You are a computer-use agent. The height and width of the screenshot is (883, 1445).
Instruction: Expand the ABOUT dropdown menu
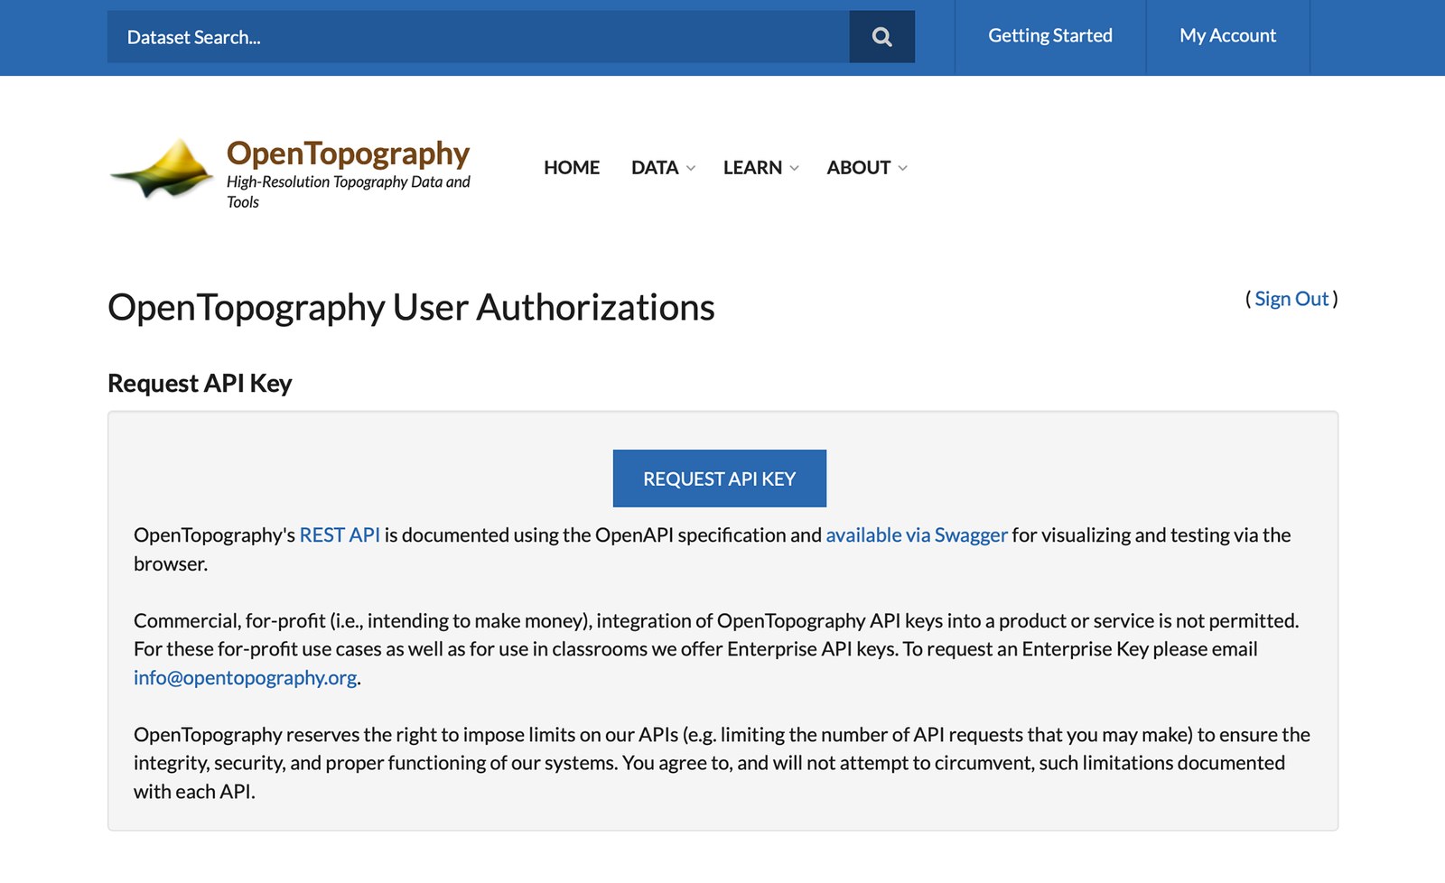pyautogui.click(x=867, y=168)
